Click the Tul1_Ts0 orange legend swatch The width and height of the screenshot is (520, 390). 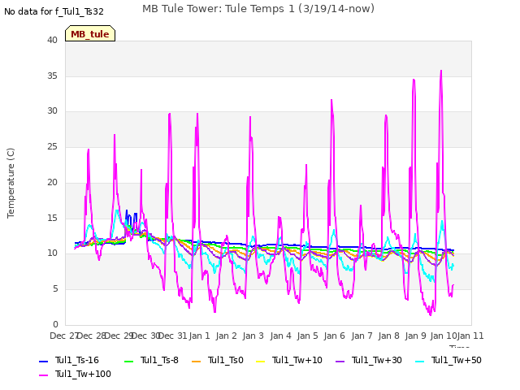[197, 361]
